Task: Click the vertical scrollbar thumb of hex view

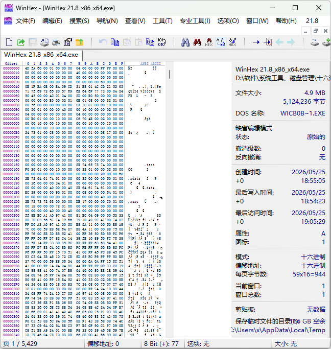Action: click(170, 74)
